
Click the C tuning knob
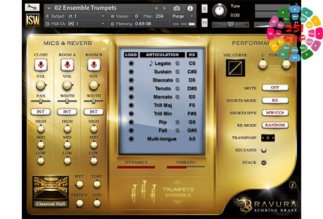click(x=263, y=65)
